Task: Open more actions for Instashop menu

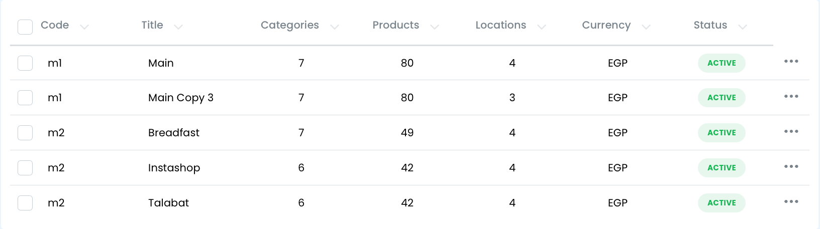Action: click(x=791, y=166)
